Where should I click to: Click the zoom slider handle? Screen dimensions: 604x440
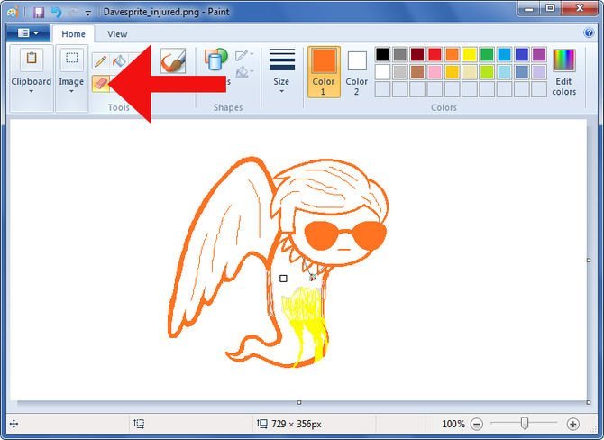524,424
